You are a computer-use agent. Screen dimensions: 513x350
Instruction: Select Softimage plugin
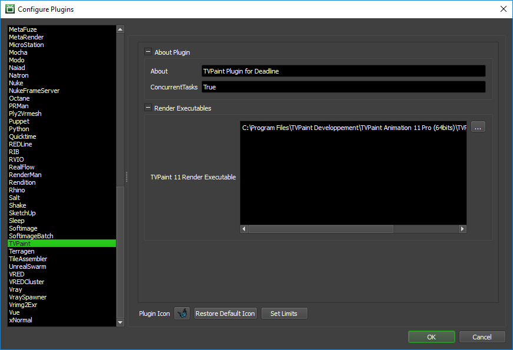coord(62,228)
